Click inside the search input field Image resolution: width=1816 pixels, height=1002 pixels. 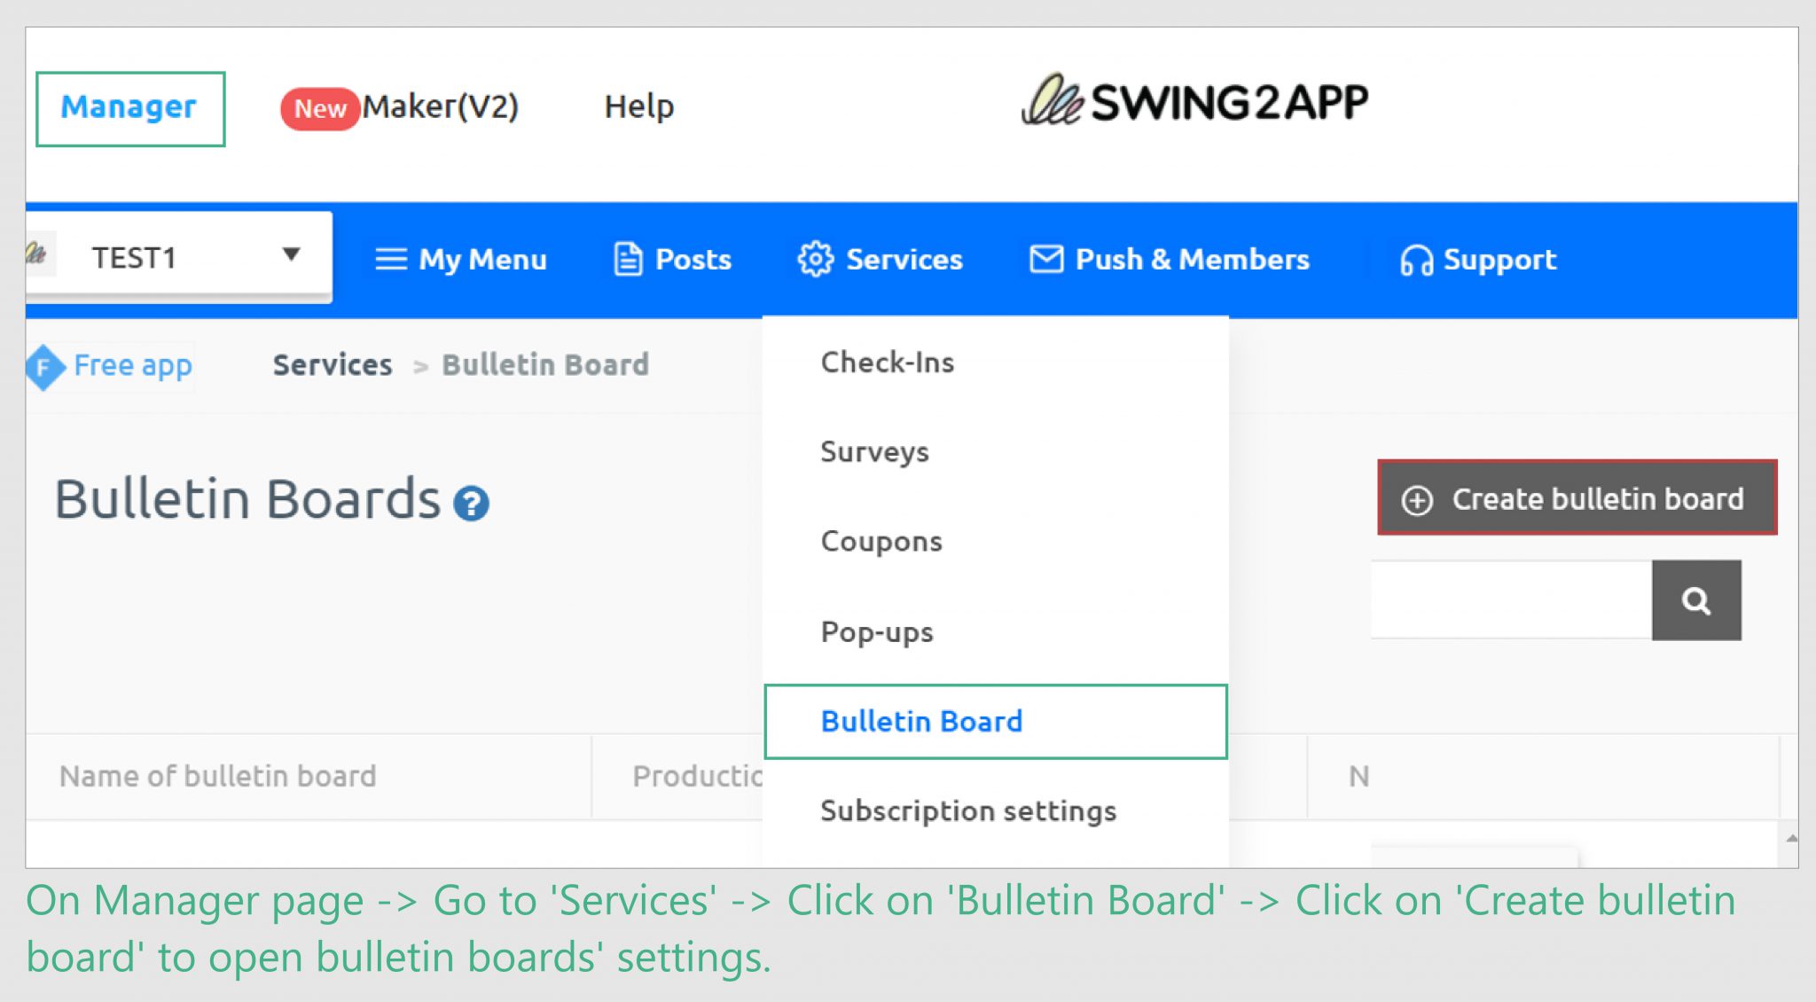[x=1507, y=599]
